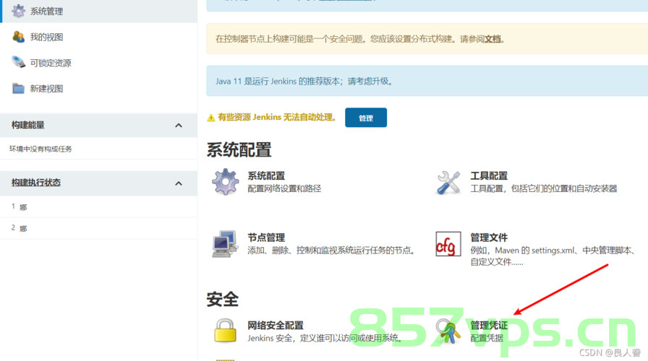
Task: Open 新建视图 in the sidebar
Action: pyautogui.click(x=46, y=89)
